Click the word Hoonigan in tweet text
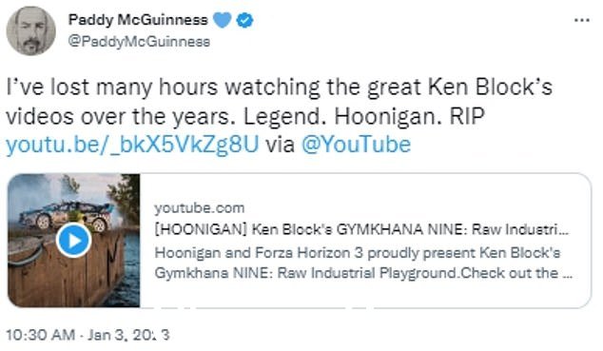 pos(388,116)
